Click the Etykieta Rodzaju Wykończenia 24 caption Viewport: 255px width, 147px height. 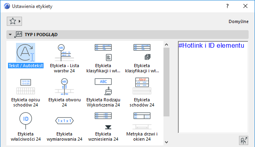103,103
